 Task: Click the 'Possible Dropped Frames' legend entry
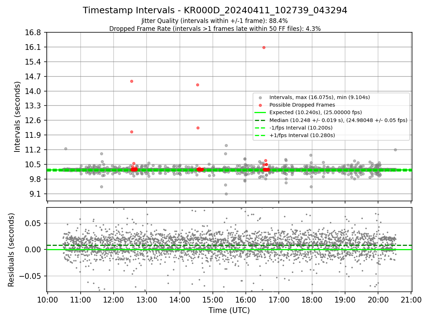point(302,105)
